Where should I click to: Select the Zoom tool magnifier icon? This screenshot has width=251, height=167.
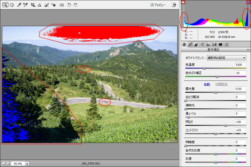5,5
